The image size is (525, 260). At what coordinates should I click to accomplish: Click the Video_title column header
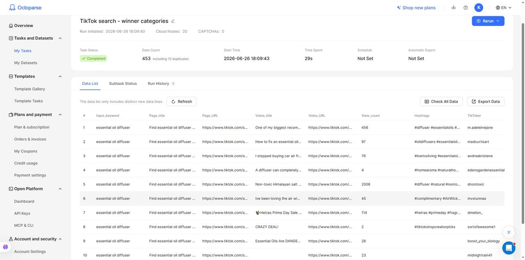(x=264, y=115)
